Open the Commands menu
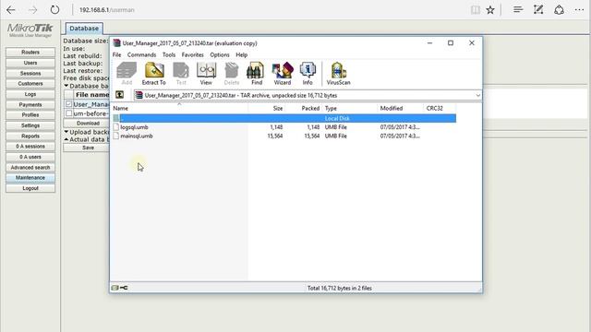591x332 pixels. click(x=141, y=54)
